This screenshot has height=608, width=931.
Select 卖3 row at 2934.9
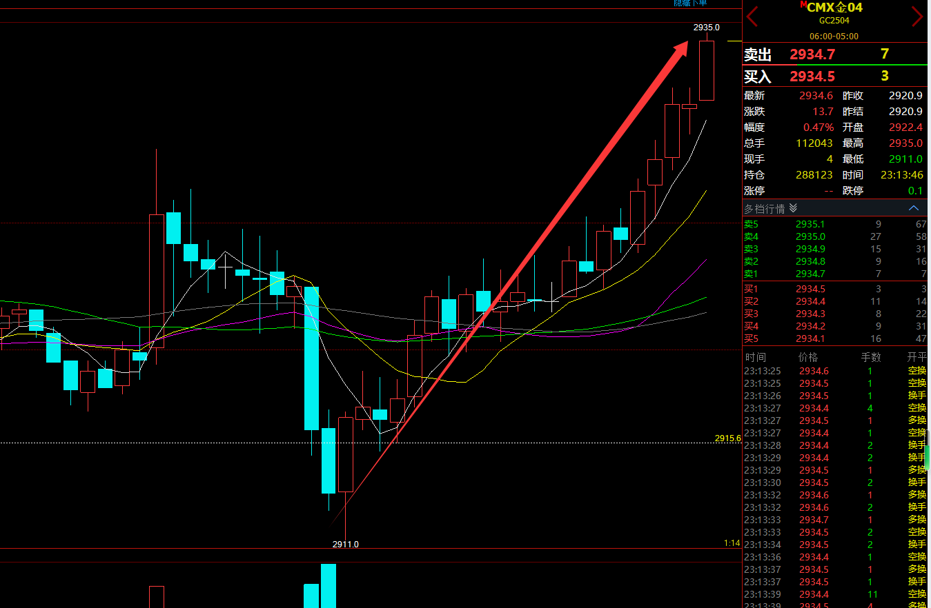click(835, 249)
